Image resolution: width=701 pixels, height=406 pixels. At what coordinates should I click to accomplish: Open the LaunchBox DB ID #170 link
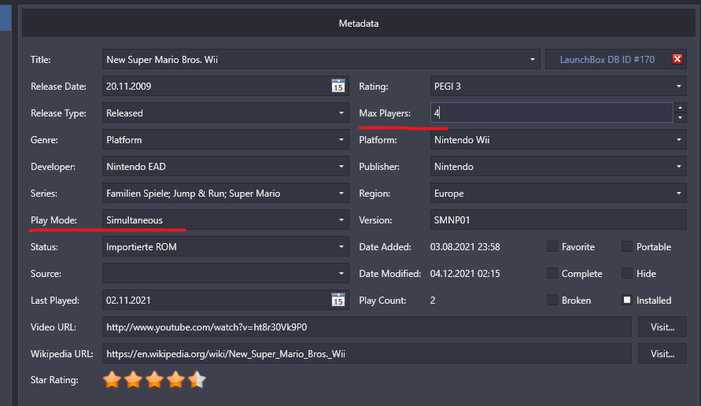point(607,60)
